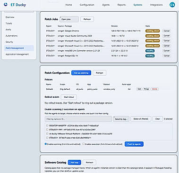Click the Org default scope value
The height and width of the screenshot is (173, 179).
coord(65,89)
